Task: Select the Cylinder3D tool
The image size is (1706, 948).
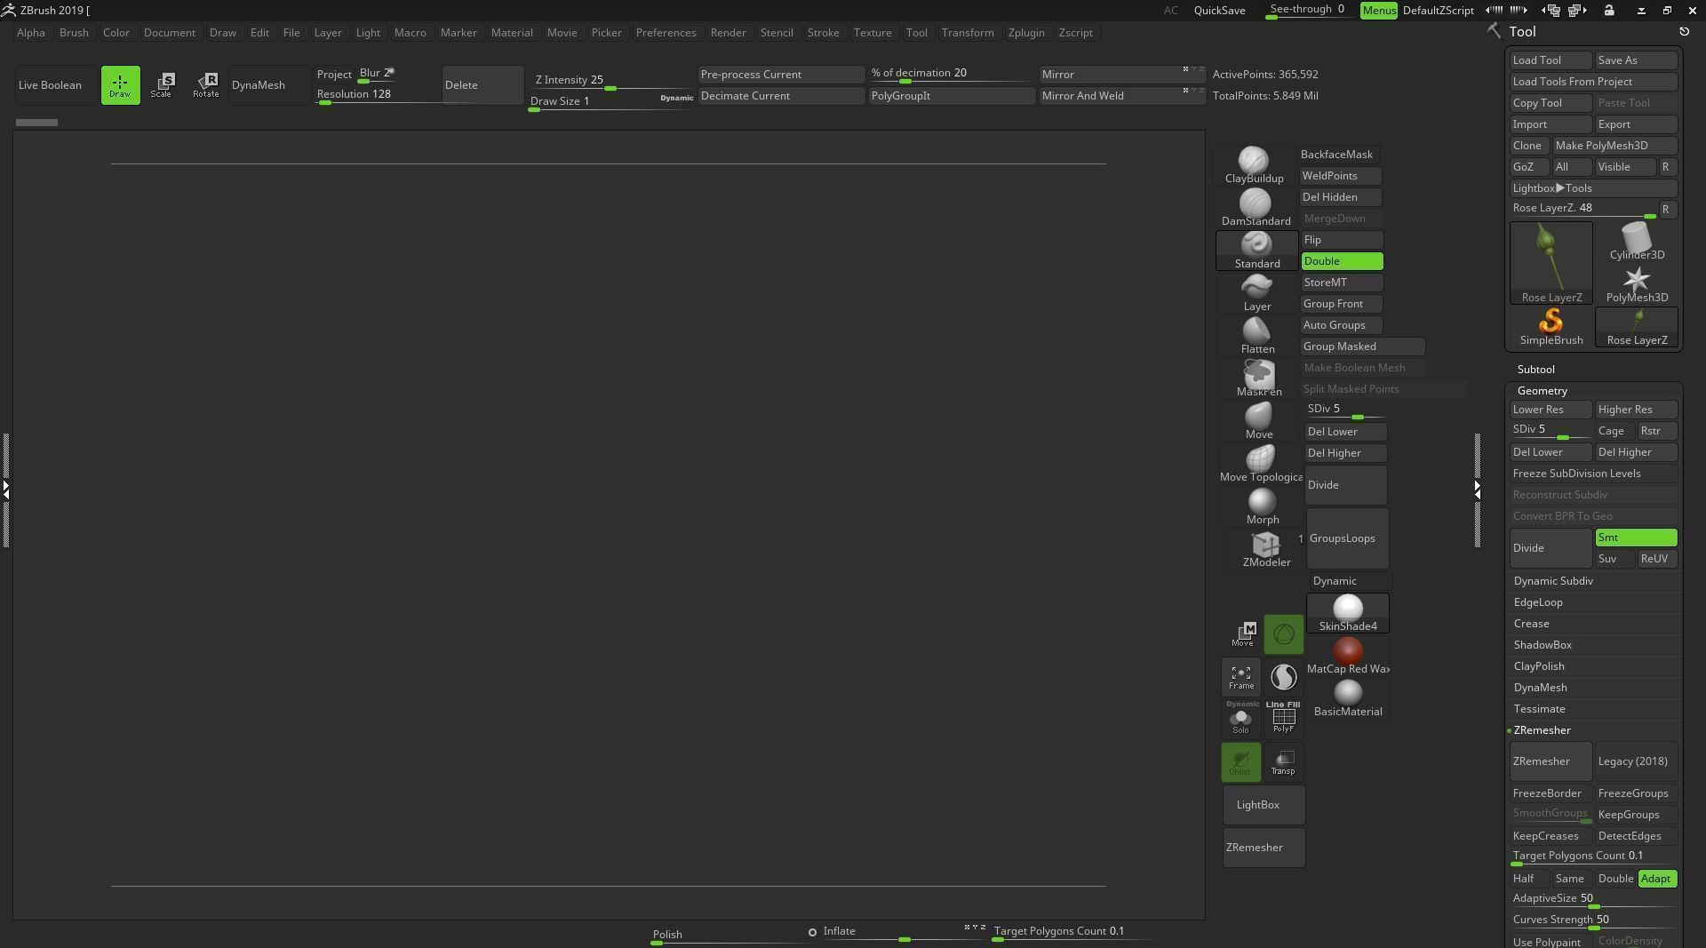Action: [x=1637, y=243]
